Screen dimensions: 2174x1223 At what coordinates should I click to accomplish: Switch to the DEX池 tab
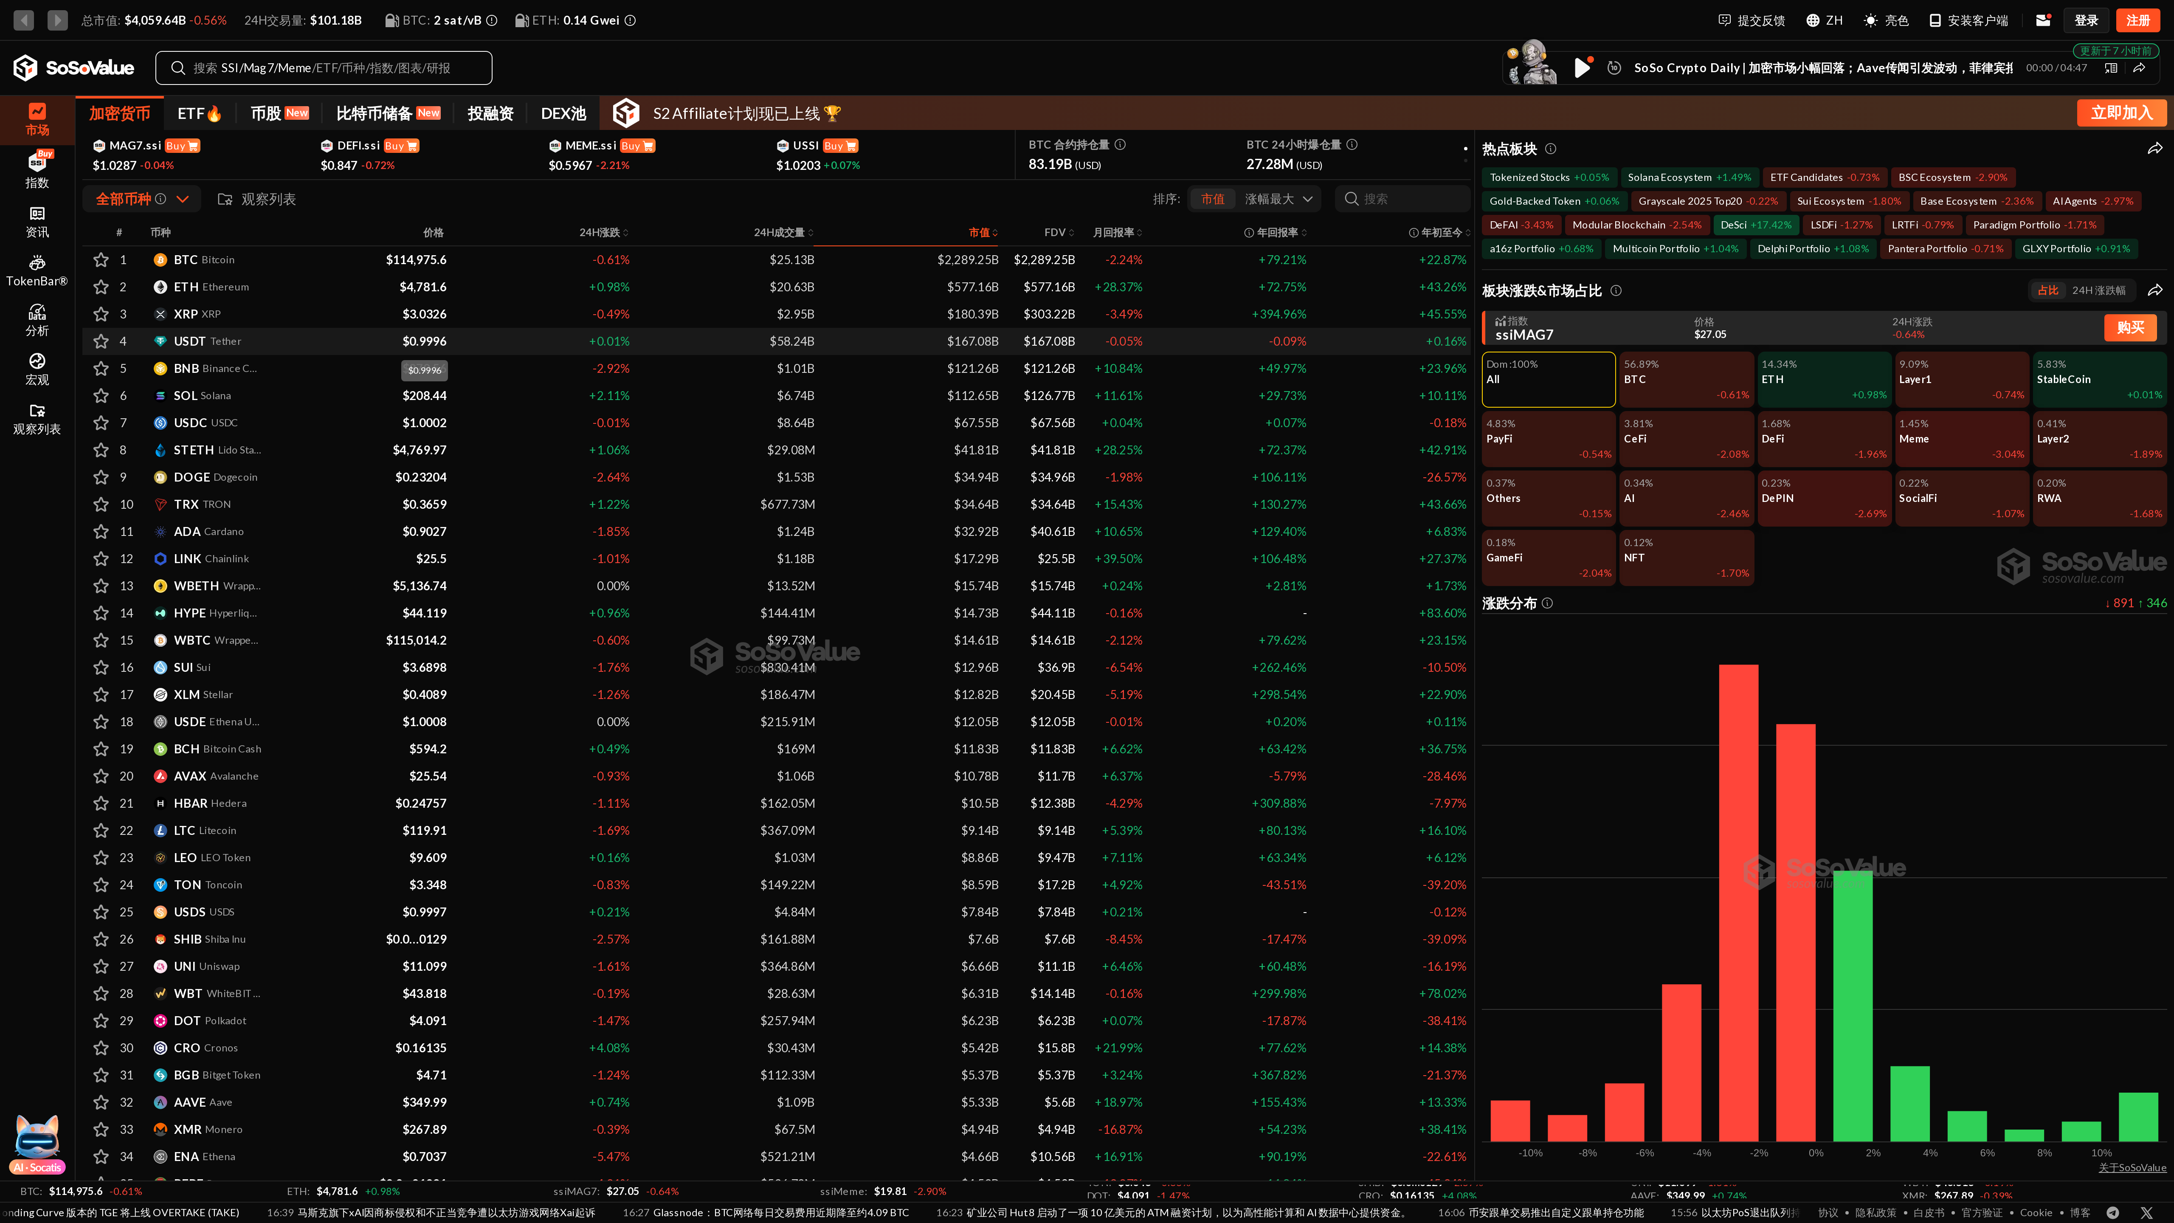[563, 113]
